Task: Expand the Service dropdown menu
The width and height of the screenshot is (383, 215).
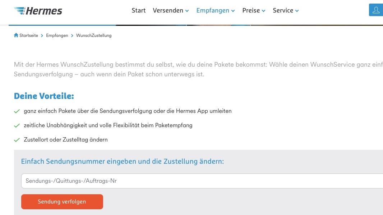Action: pos(297,11)
